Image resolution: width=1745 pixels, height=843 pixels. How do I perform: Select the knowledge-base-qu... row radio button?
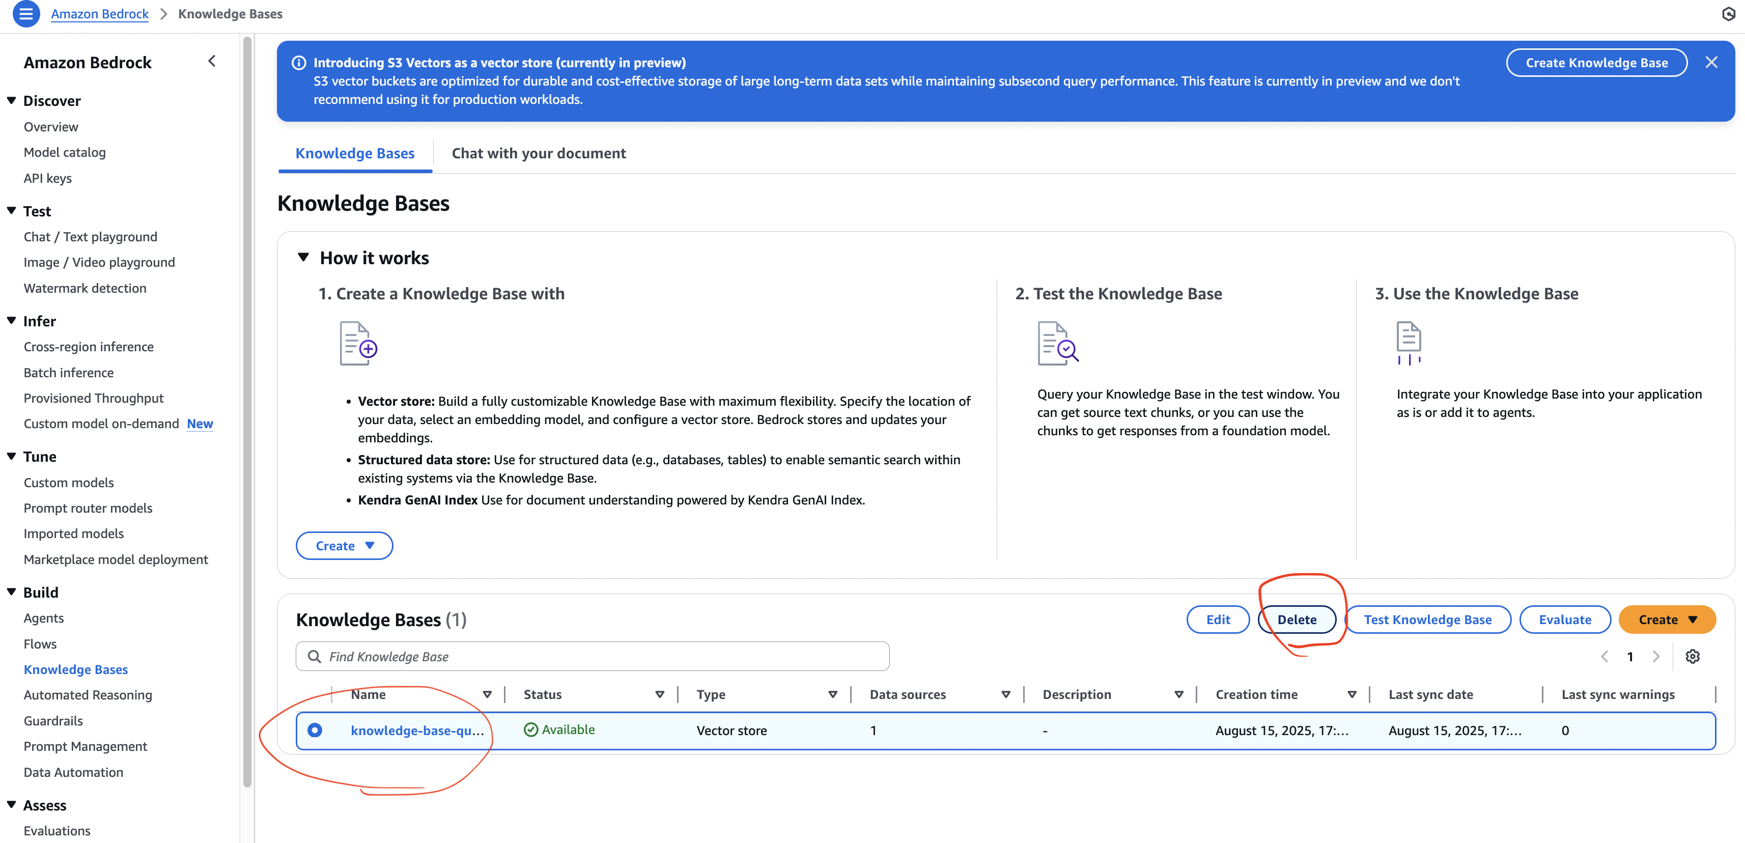pyautogui.click(x=314, y=730)
